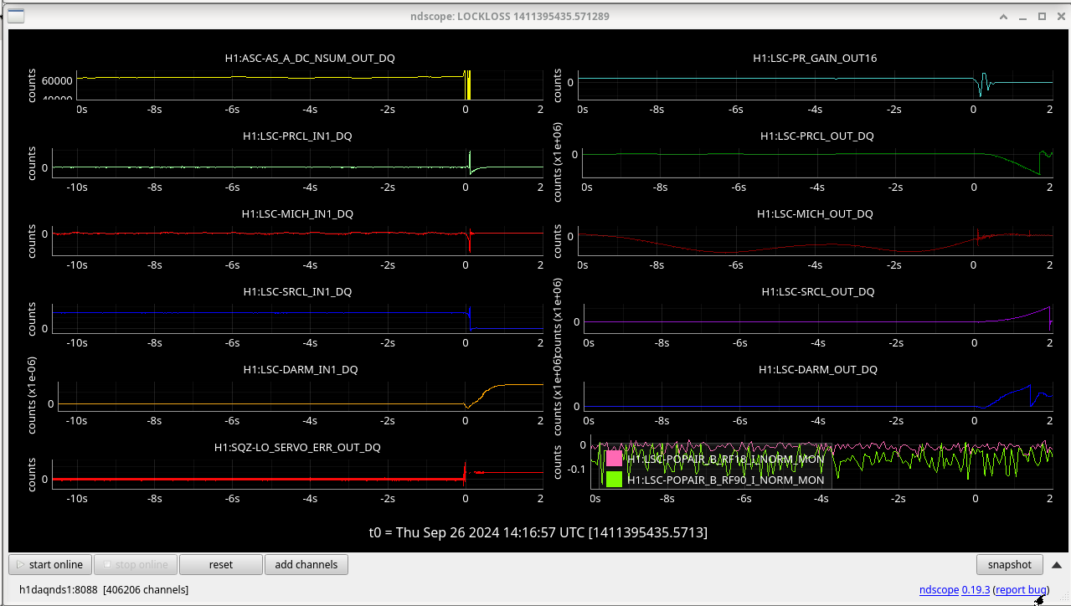The height and width of the screenshot is (606, 1071).
Task: Click plot title H1:LSC-MICH_IN1_DQ
Action: click(297, 213)
